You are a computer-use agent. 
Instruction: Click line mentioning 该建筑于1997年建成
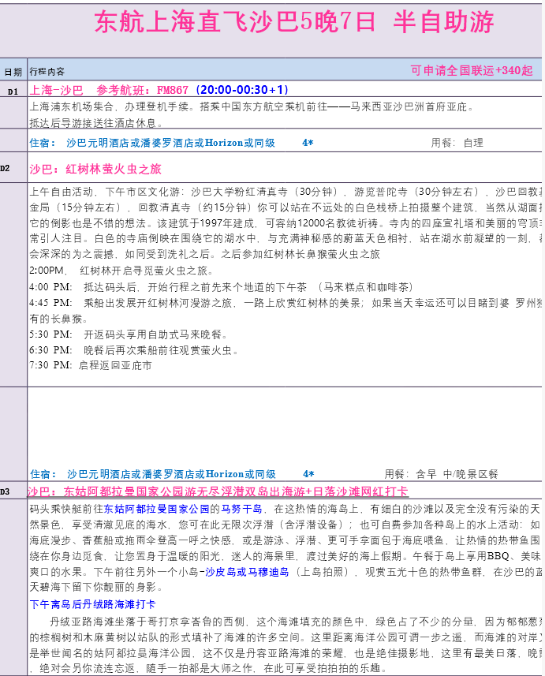(286, 223)
